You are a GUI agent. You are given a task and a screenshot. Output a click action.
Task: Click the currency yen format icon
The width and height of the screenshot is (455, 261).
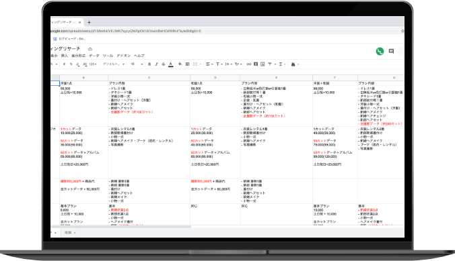tap(64, 64)
